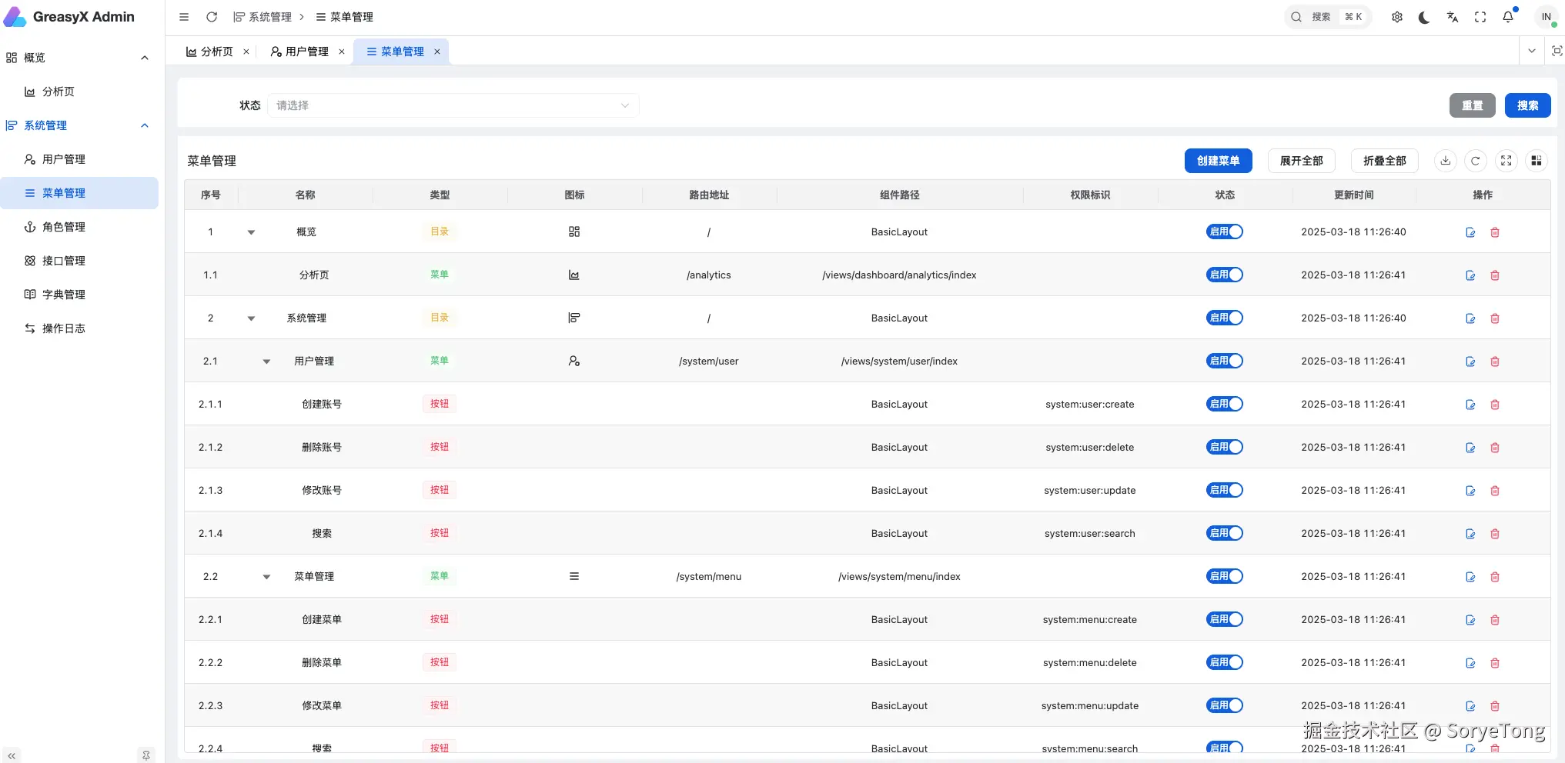Image resolution: width=1565 pixels, height=763 pixels.
Task: Switch to the 用户管理 tab
Action: pos(306,52)
